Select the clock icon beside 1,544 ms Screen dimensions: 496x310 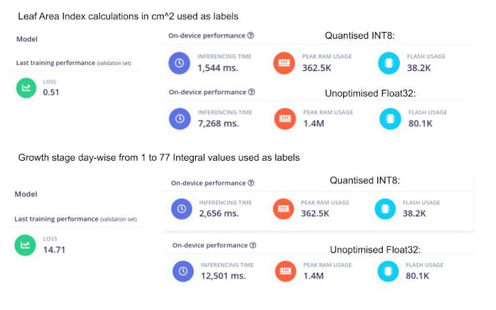click(x=180, y=63)
